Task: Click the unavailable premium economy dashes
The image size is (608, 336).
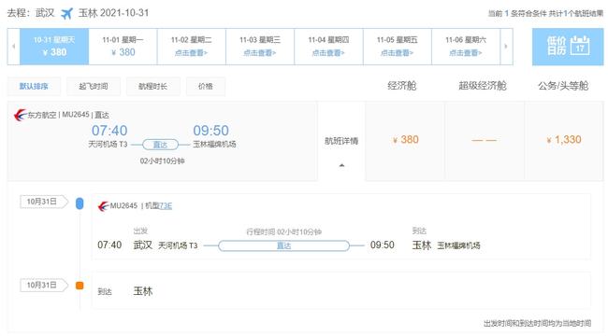Action: [x=484, y=140]
